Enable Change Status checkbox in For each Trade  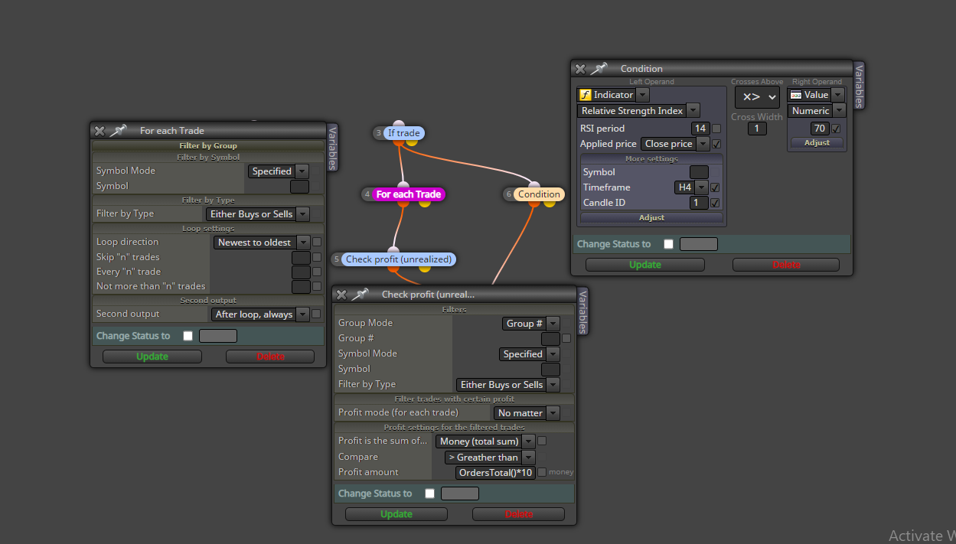click(188, 336)
